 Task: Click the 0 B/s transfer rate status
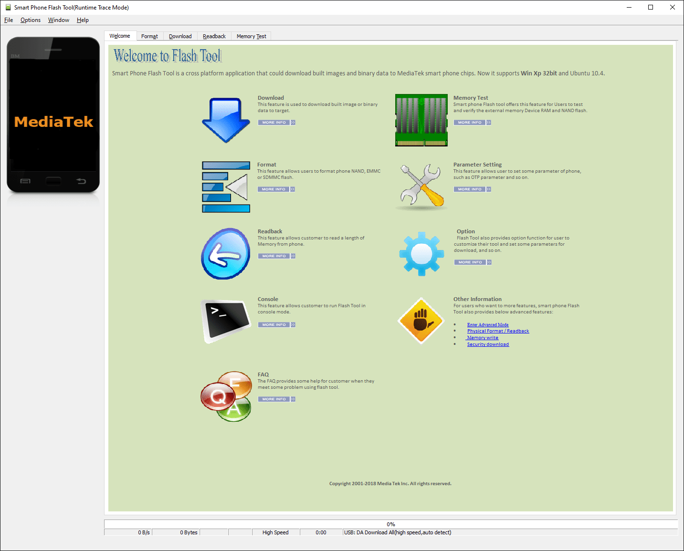pos(128,532)
